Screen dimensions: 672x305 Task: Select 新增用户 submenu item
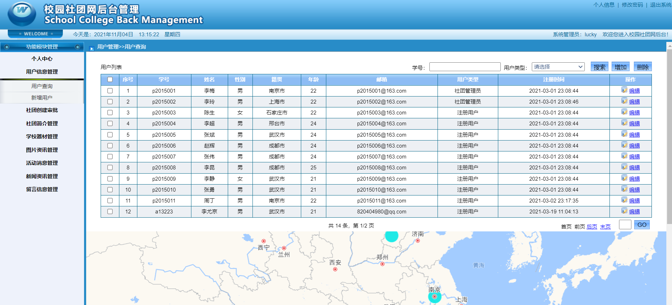pyautogui.click(x=42, y=98)
